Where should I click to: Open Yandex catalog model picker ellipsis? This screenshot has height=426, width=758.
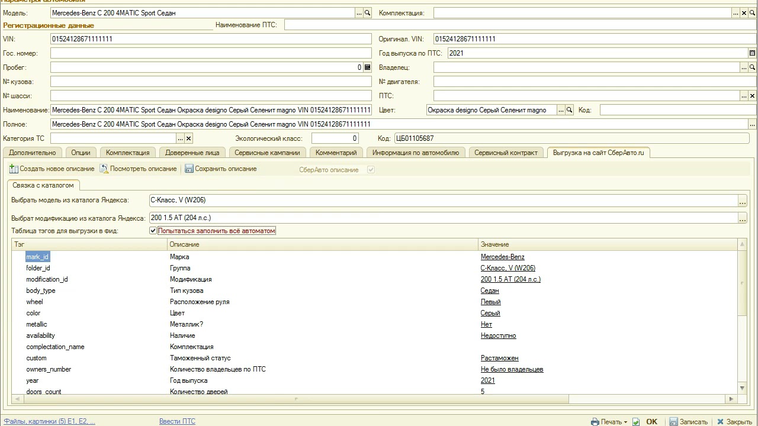[743, 201]
